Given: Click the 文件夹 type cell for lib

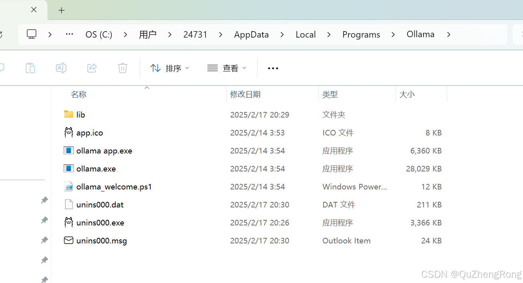Looking at the screenshot, I should pyautogui.click(x=334, y=115).
